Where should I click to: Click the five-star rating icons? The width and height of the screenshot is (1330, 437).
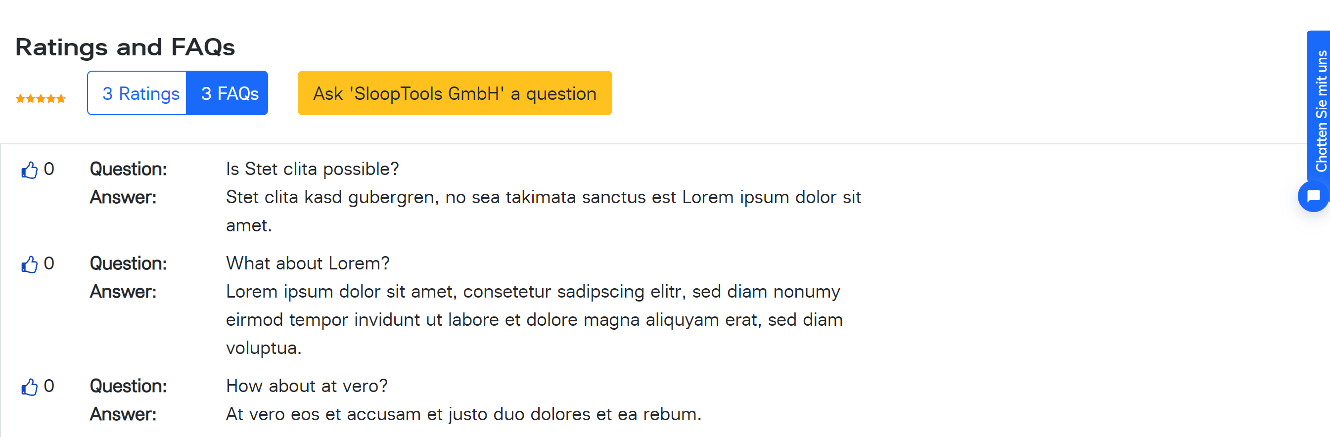coord(41,98)
